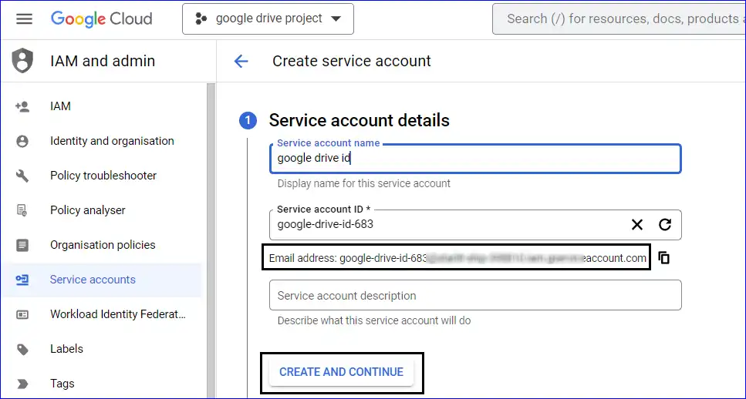This screenshot has height=399, width=746.
Task: Click the Service account description field
Action: point(475,296)
